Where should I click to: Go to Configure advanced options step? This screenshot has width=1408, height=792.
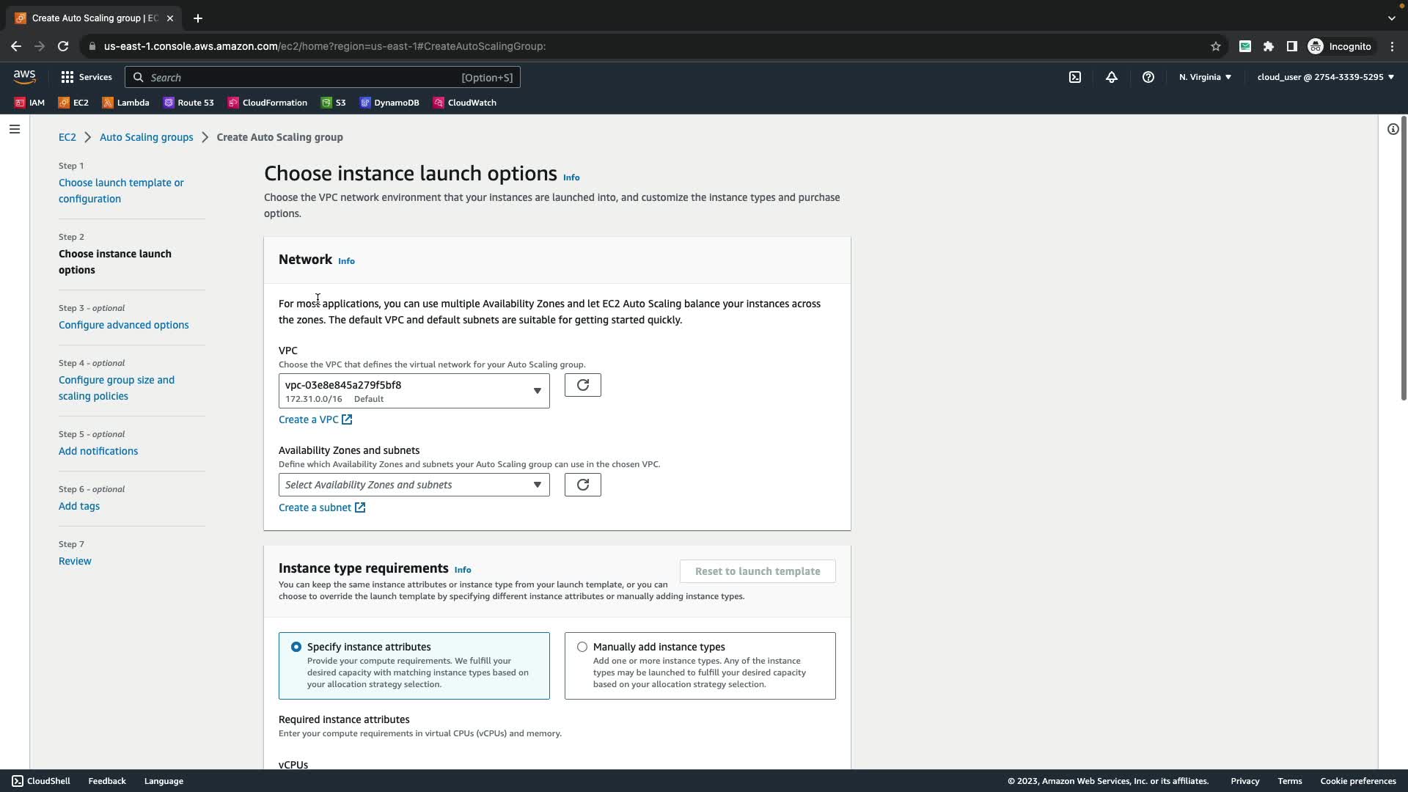[x=123, y=325]
